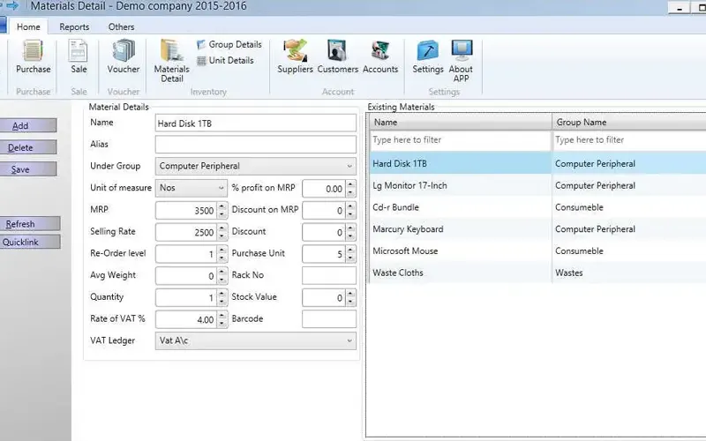The image size is (706, 441).
Task: Open the Suppliers icon
Action: pyautogui.click(x=295, y=56)
